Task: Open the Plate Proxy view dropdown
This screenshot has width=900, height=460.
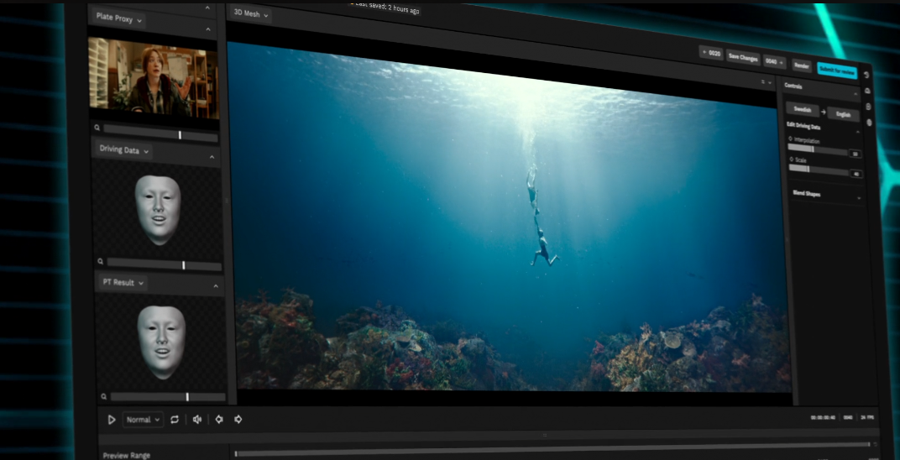Action: pos(119,18)
